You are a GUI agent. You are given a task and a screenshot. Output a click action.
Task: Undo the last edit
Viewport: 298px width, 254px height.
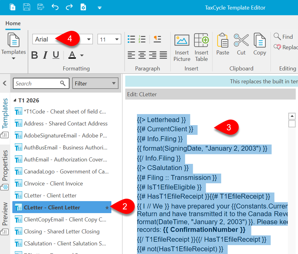point(55,7)
